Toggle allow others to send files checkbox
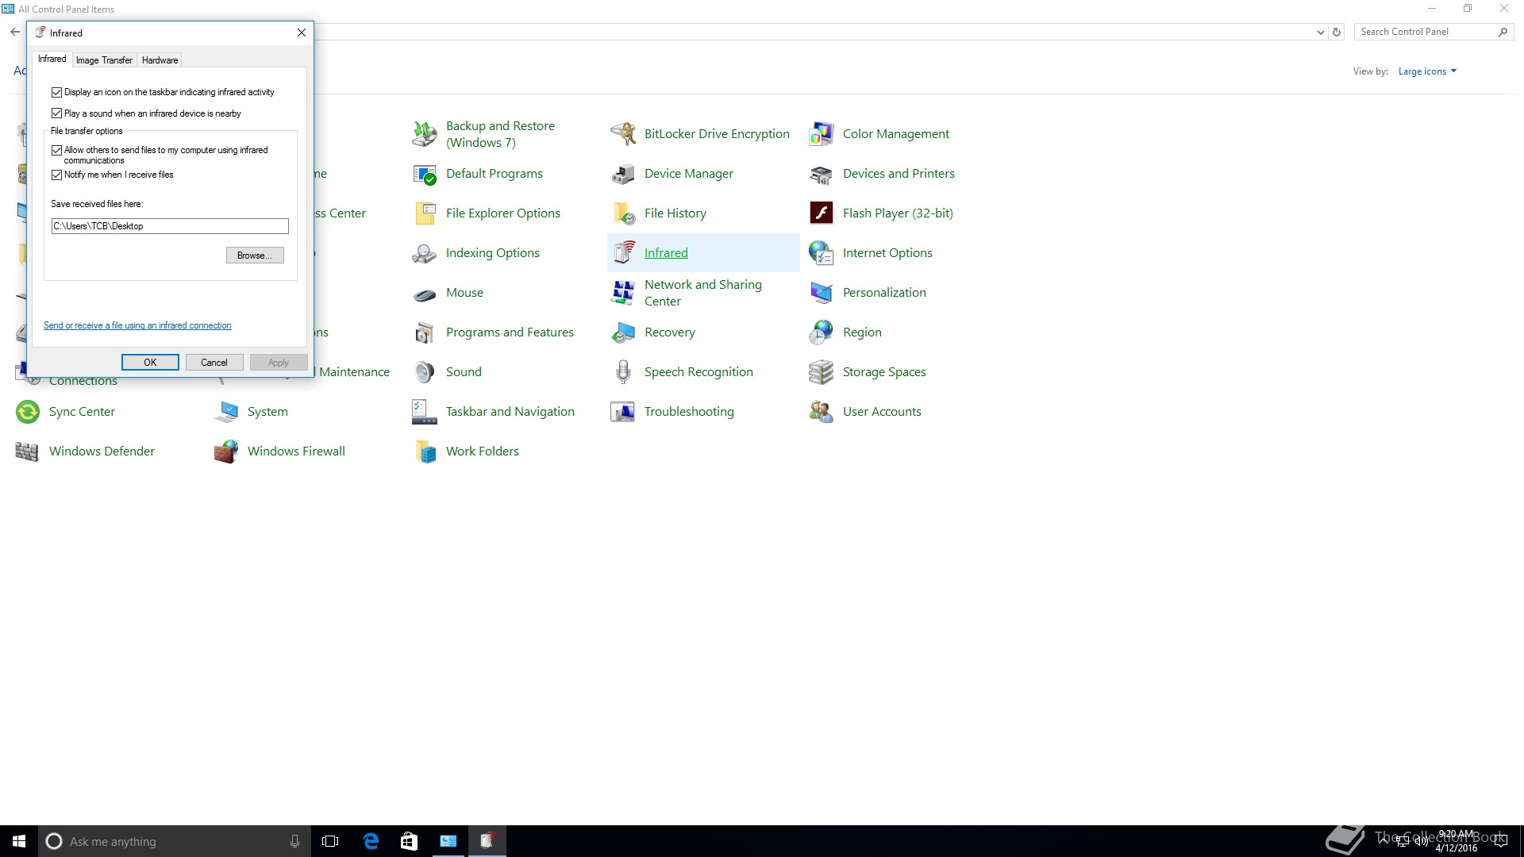The height and width of the screenshot is (857, 1524). pyautogui.click(x=56, y=150)
